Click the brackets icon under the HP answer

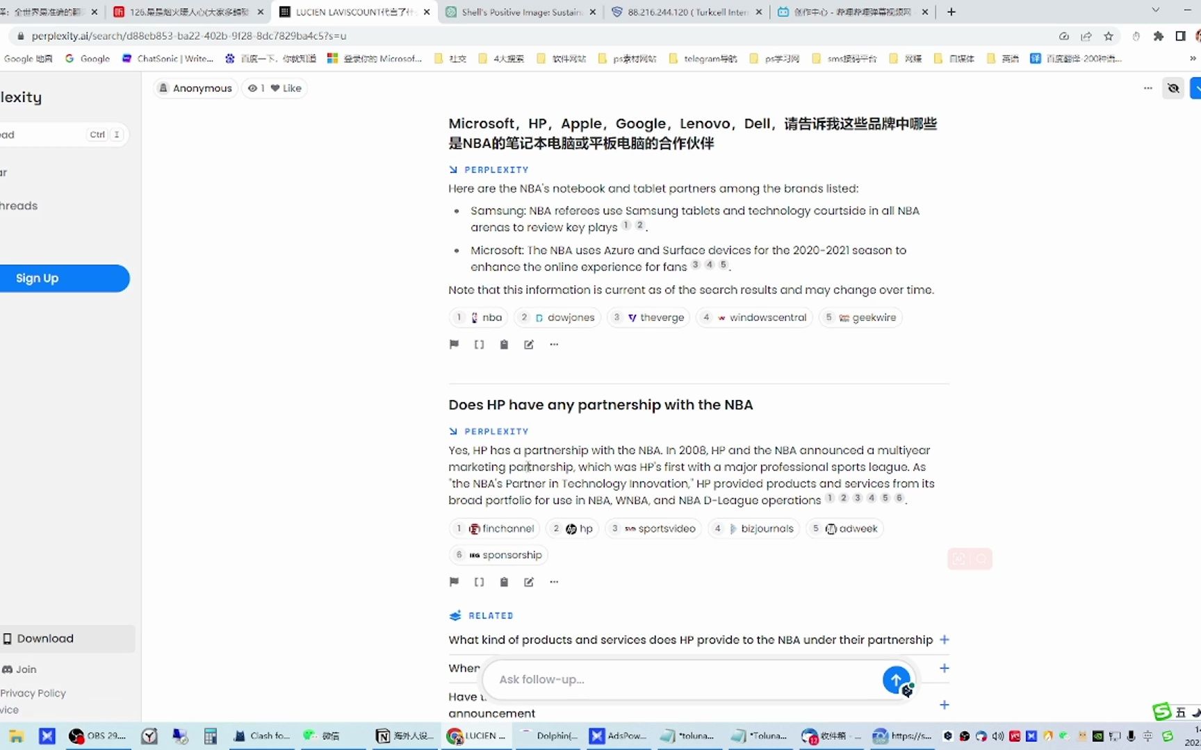click(x=479, y=582)
